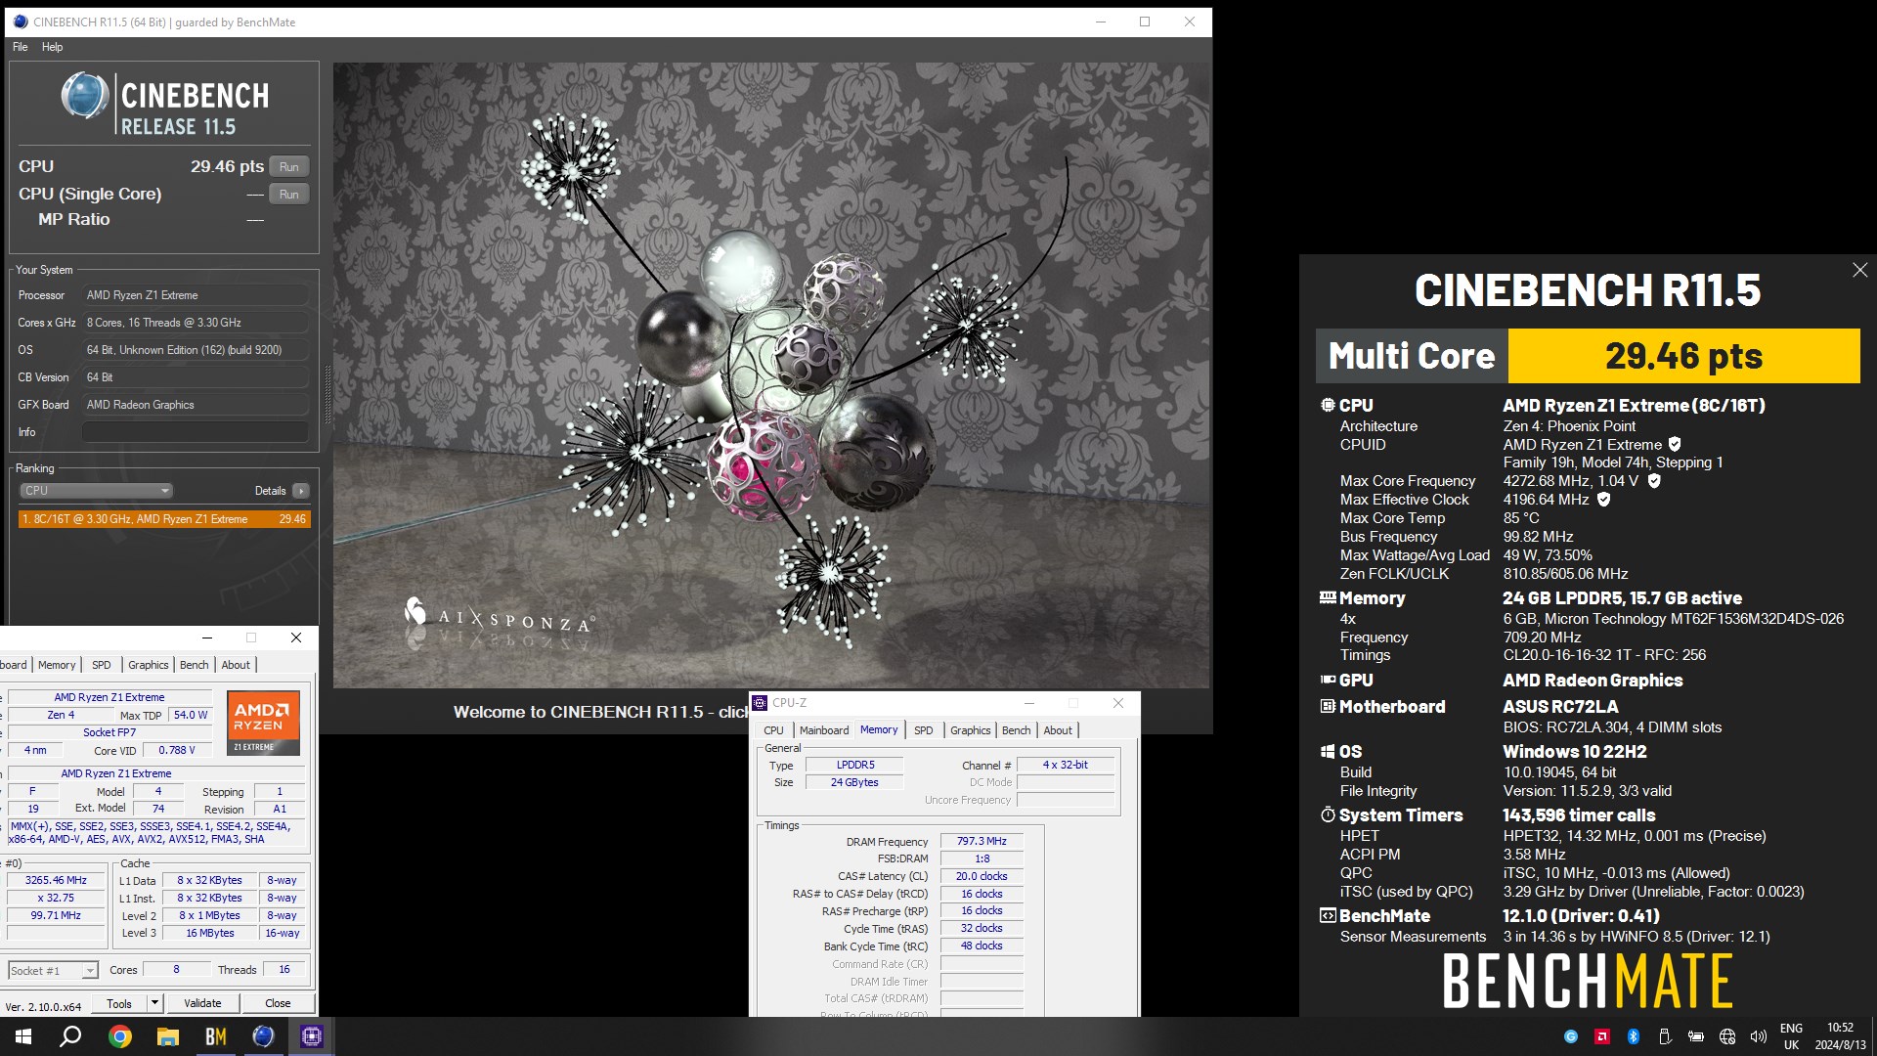This screenshot has height=1056, width=1877.
Task: Expand the Ranking CPU dropdown
Action: (x=96, y=491)
